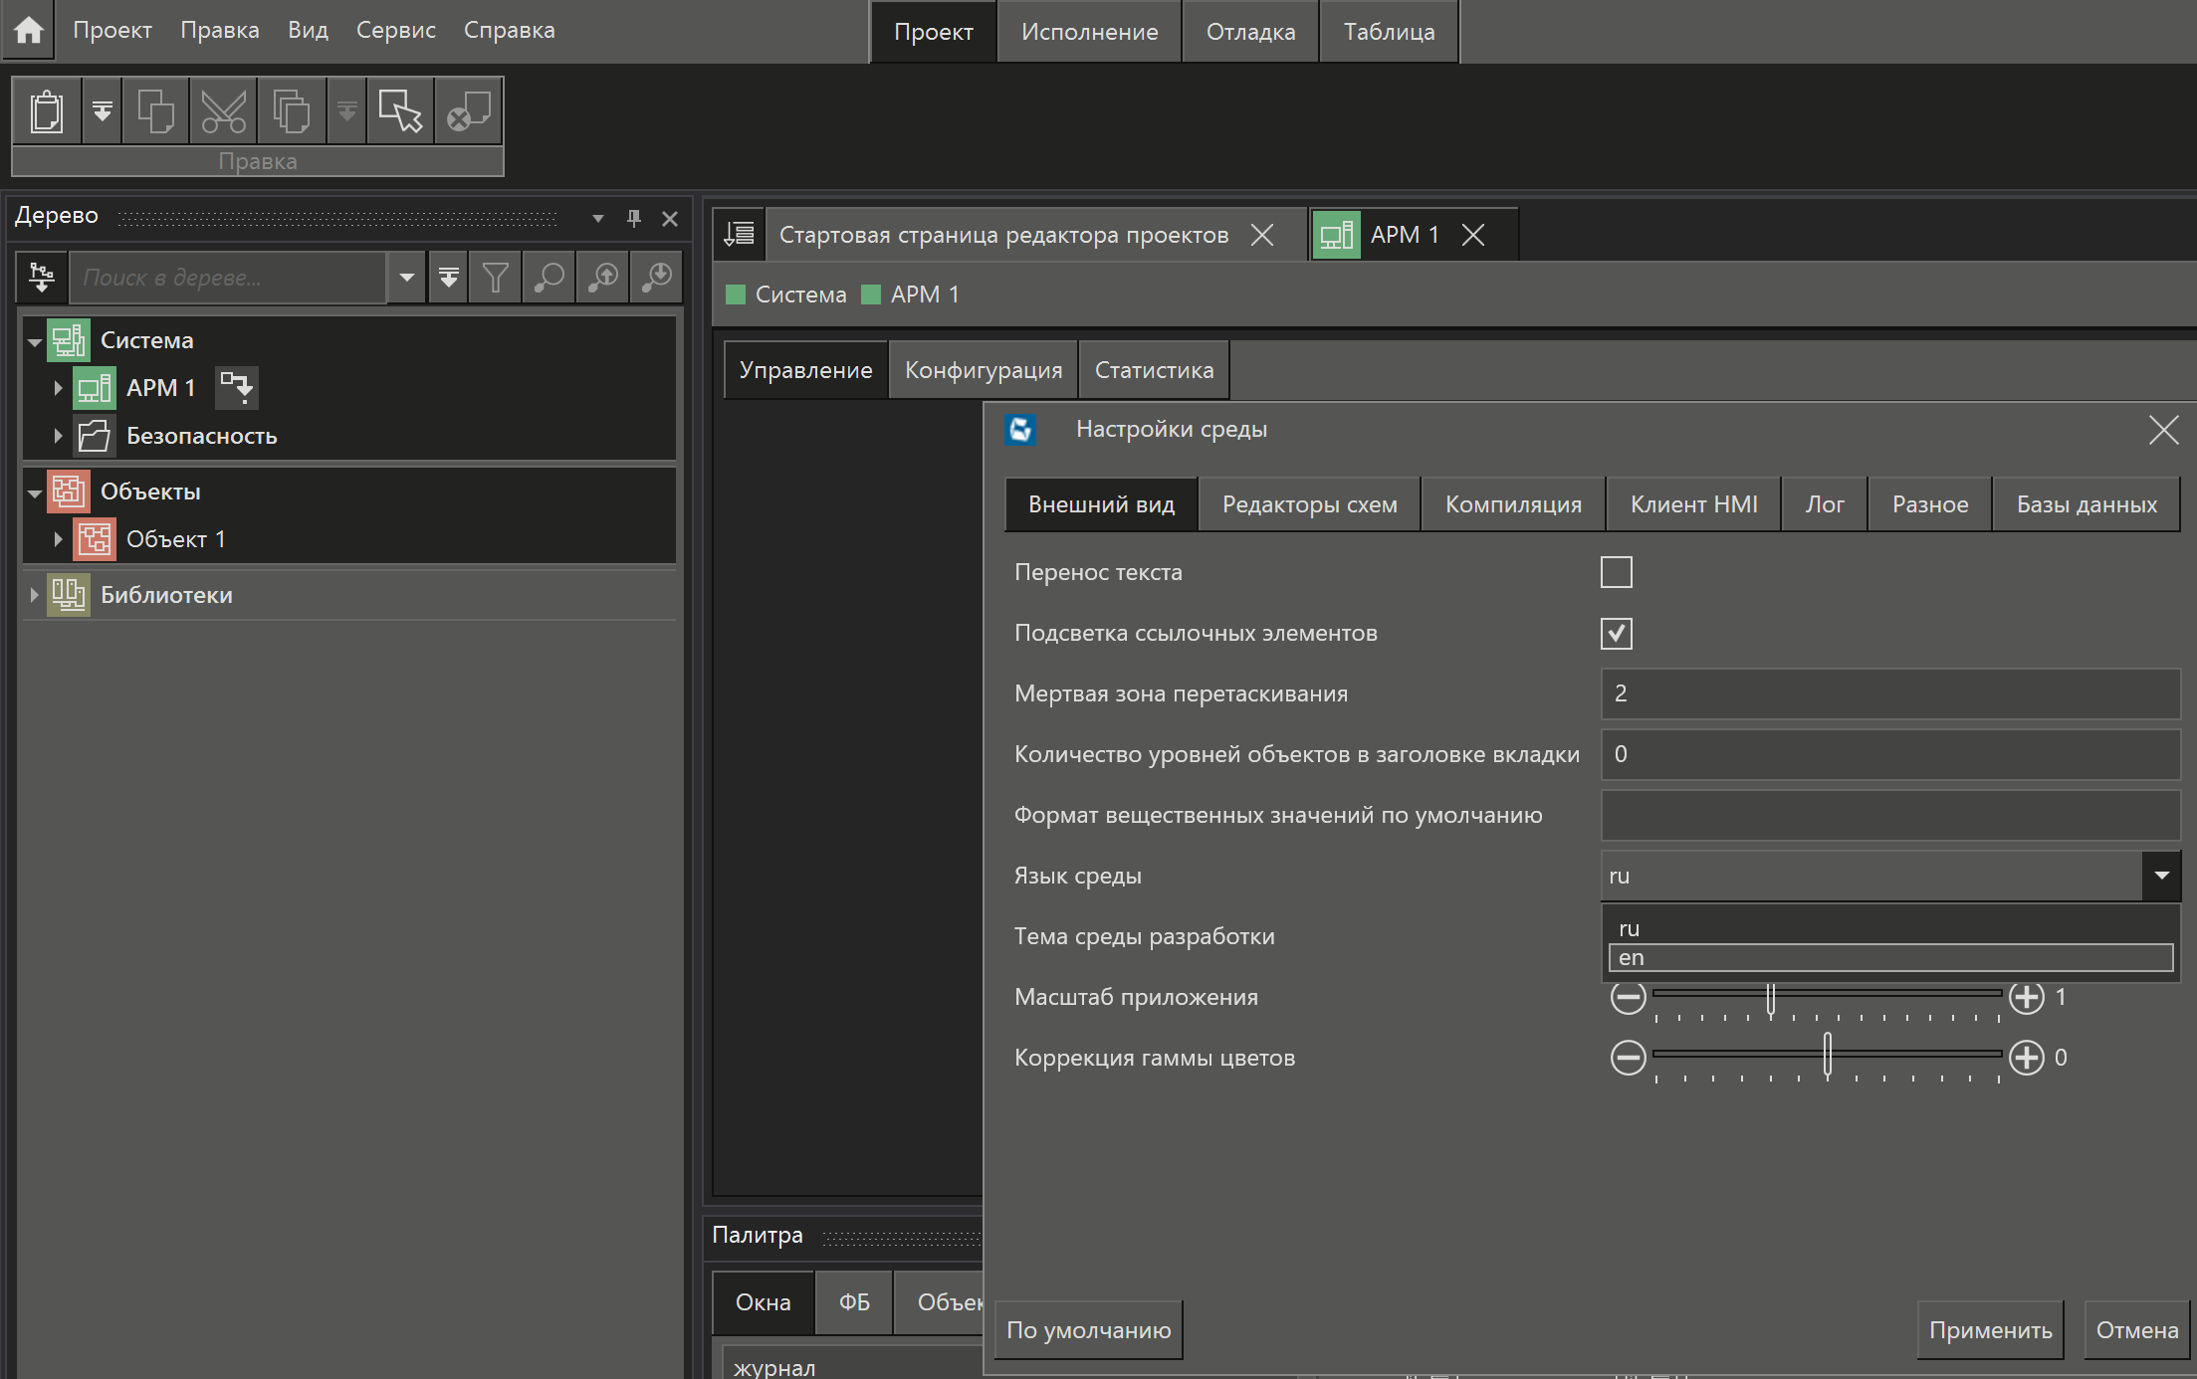Click the filter funnel icon in tree panel
Viewport: 2197px width, 1379px height.
pyautogui.click(x=495, y=278)
